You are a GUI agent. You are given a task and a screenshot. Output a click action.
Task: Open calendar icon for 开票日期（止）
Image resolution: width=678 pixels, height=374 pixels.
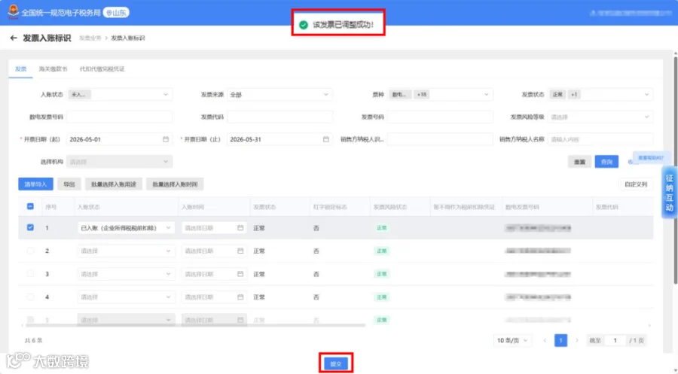coord(326,139)
